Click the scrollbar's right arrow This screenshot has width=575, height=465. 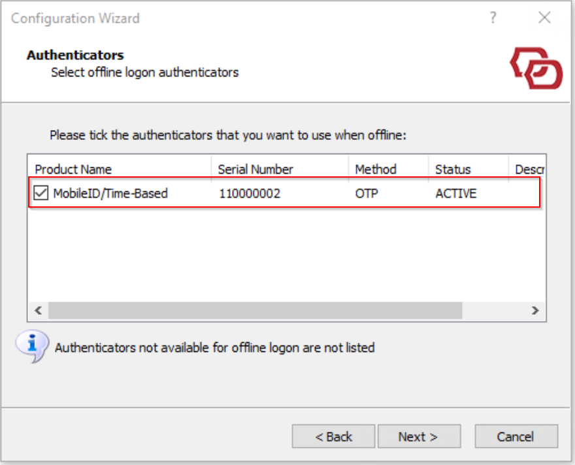coord(535,310)
